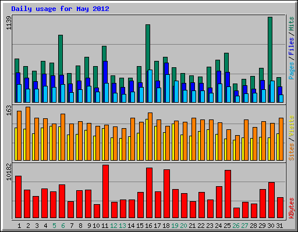The width and height of the screenshot is (298, 232).
Task: Click the 'Daily usage for May 2012' title
Action: pyautogui.click(x=60, y=9)
